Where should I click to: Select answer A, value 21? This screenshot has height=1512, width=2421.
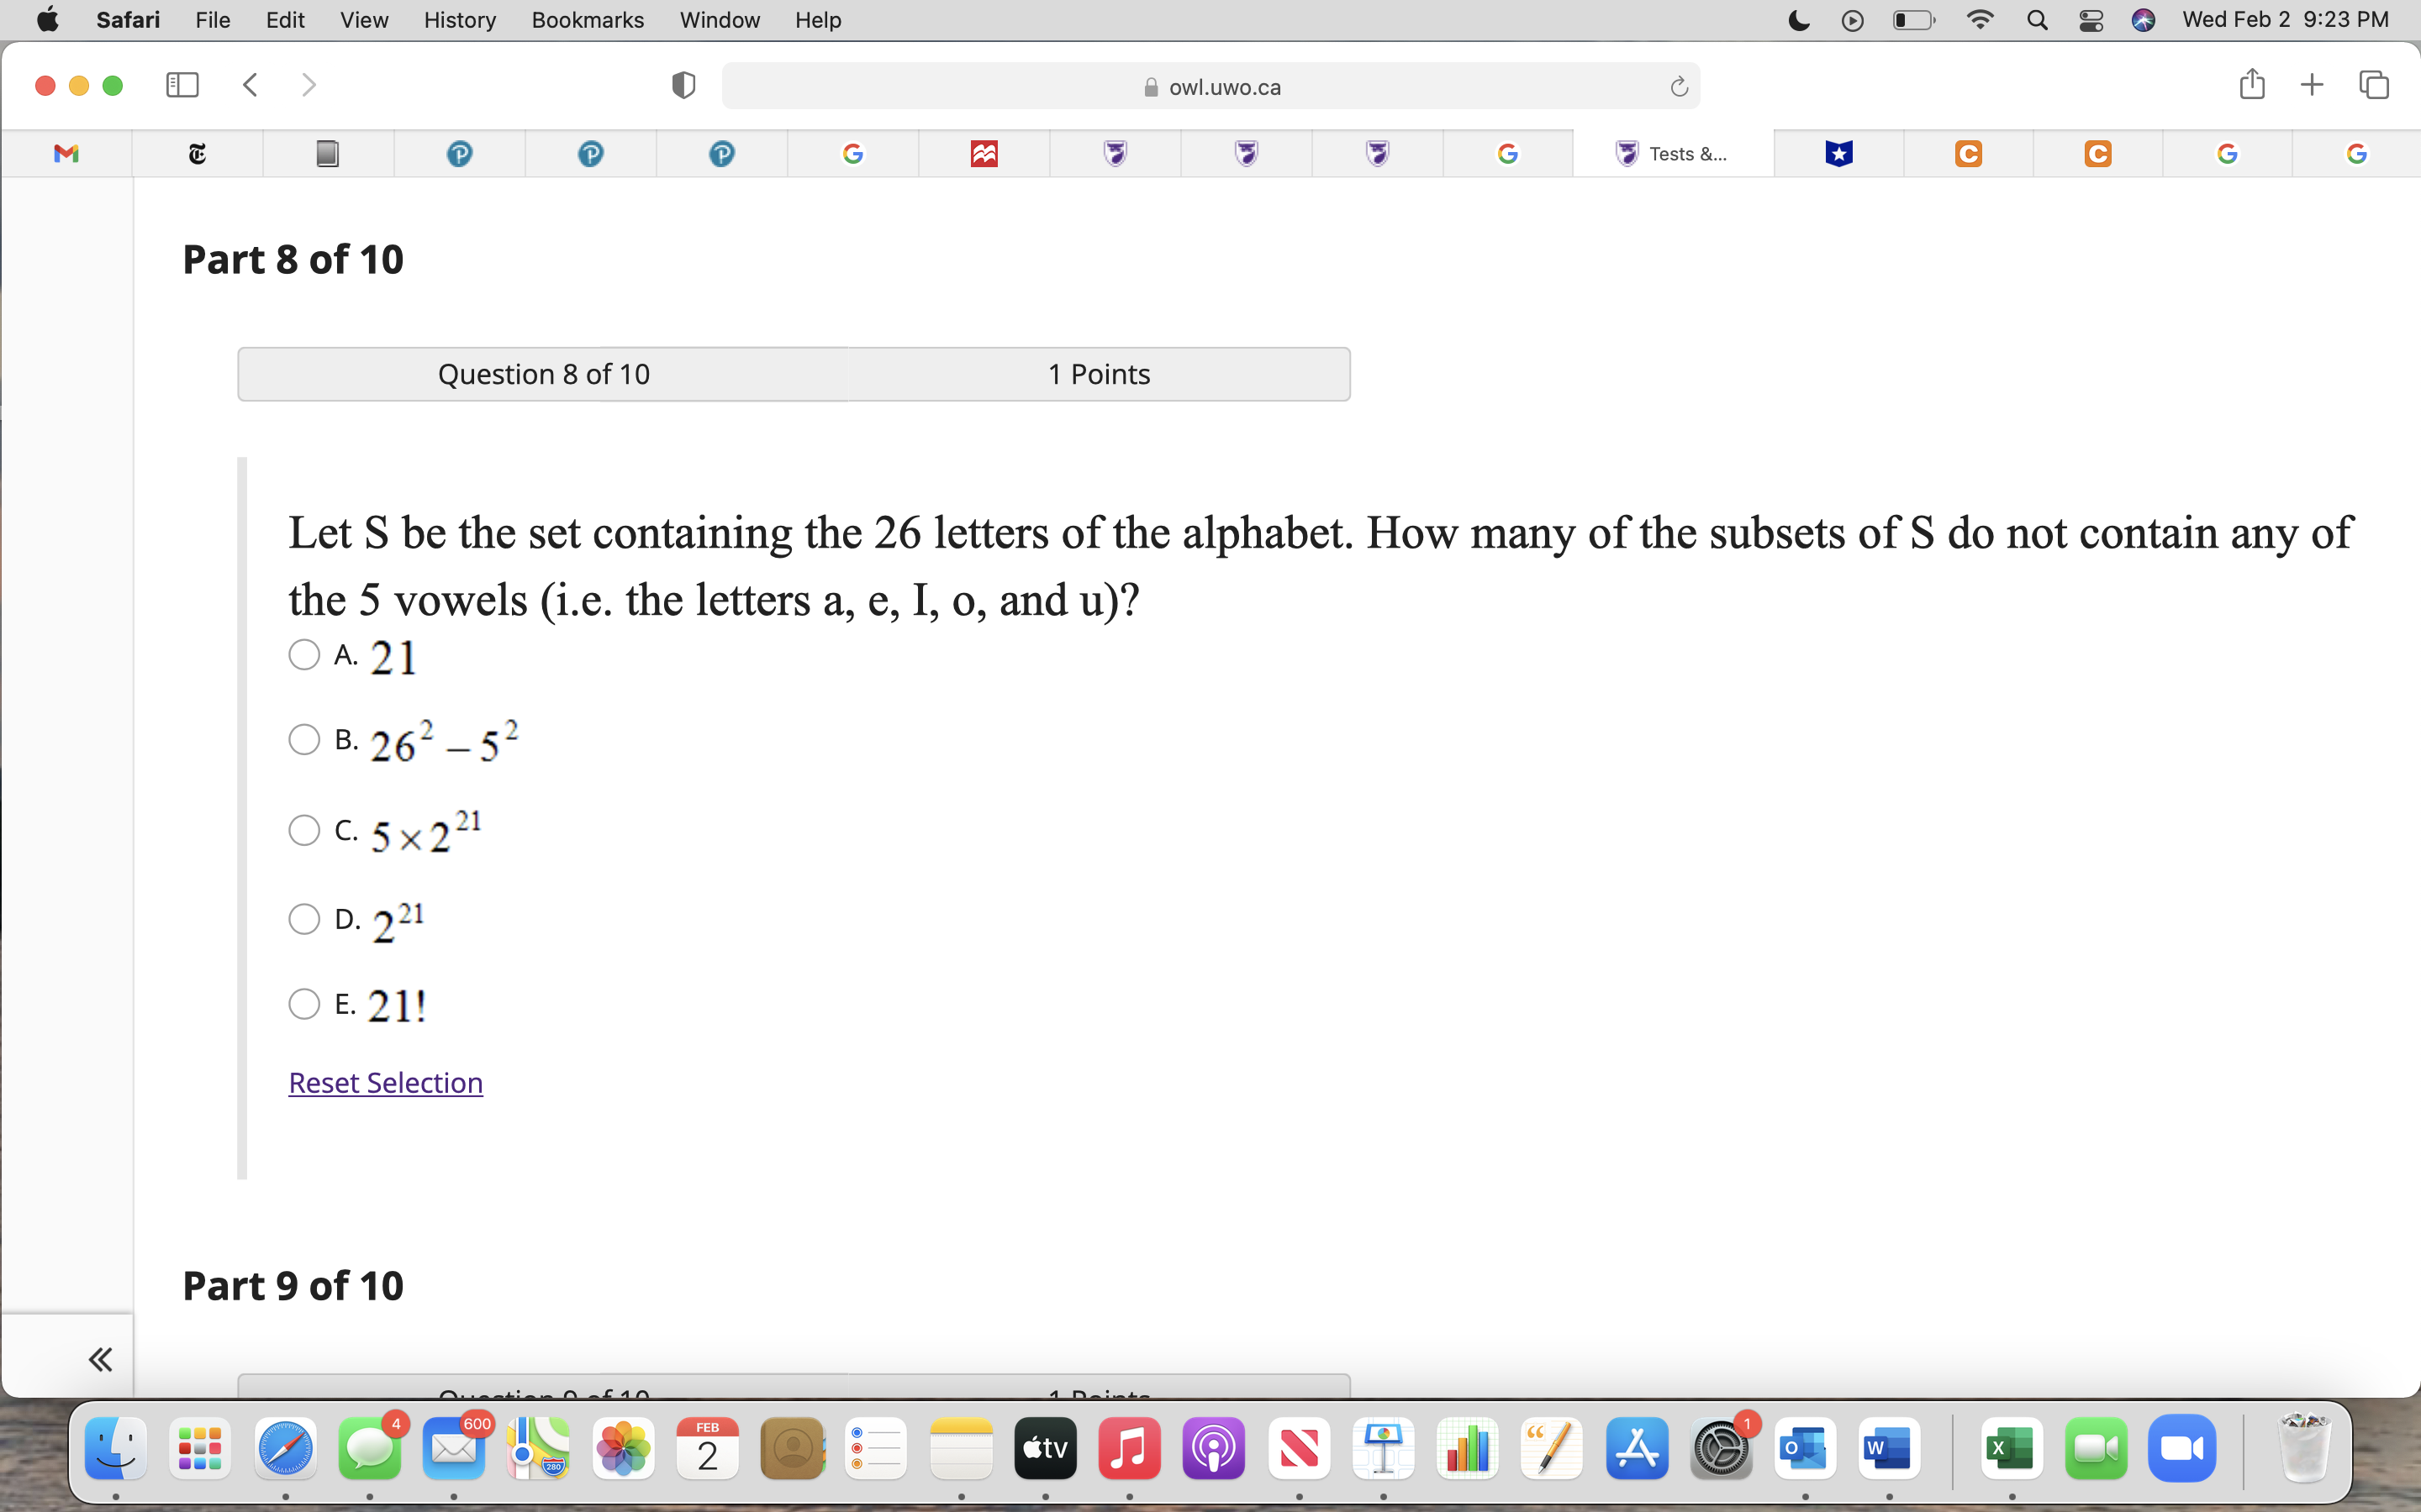click(304, 654)
